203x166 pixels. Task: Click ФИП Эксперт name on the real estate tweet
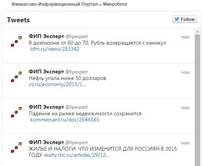(46, 107)
